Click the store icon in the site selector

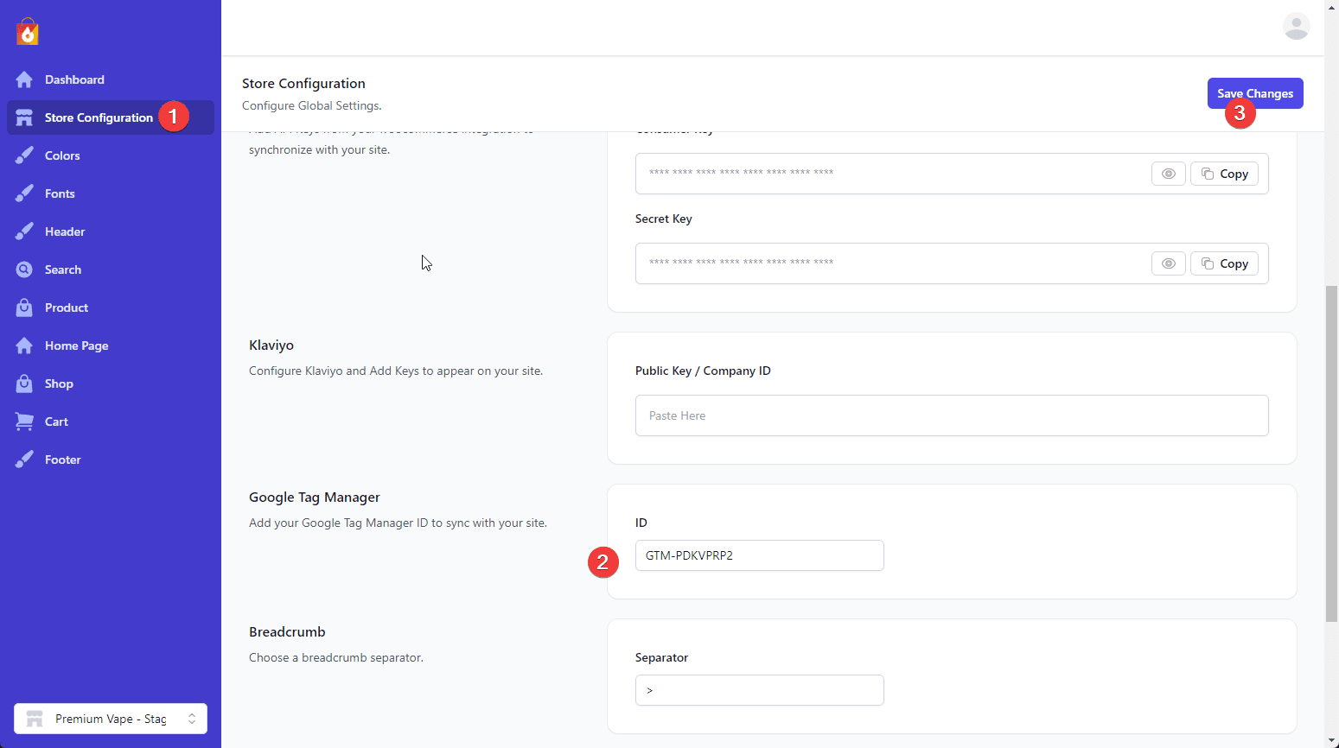(35, 719)
